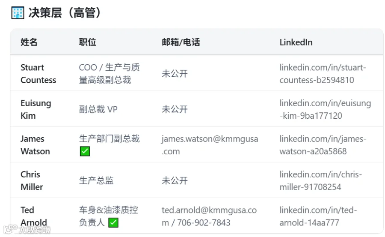This screenshot has width=385, height=237.
Task: Click the LinkedIn column header
Action: pos(296,42)
